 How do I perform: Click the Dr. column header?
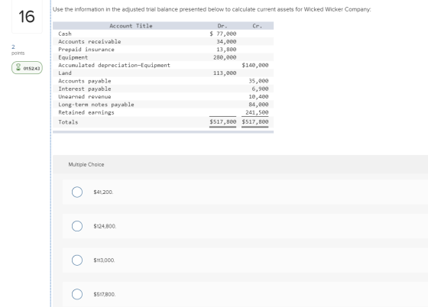(x=222, y=26)
